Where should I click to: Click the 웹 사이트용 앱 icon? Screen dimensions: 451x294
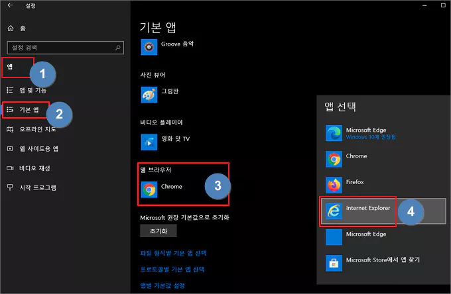(10, 149)
